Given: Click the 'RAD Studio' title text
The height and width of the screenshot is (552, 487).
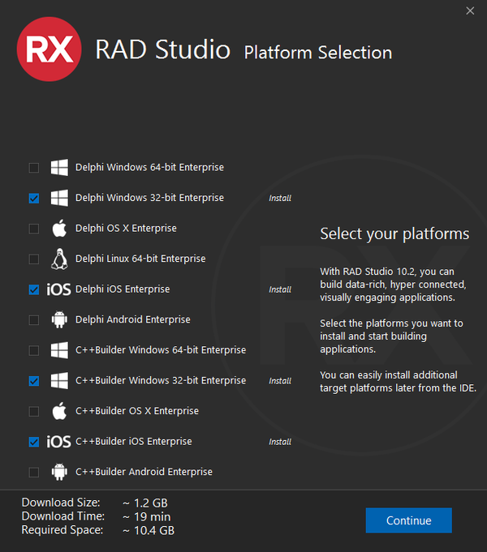Looking at the screenshot, I should (x=163, y=49).
